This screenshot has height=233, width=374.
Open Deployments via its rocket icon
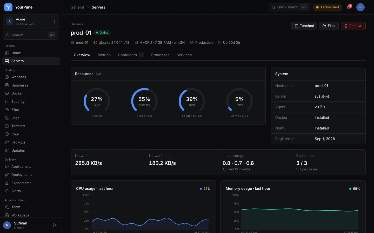tap(7, 175)
